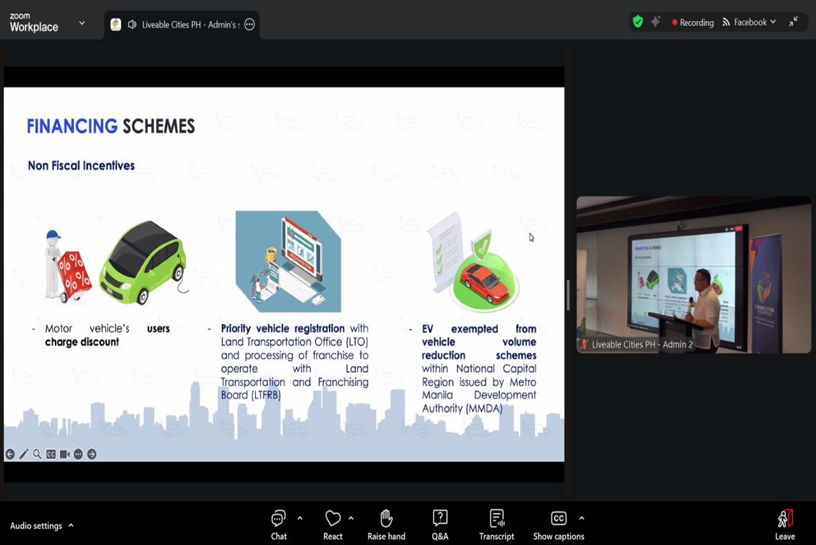Image resolution: width=816 pixels, height=545 pixels.
Task: Click the React heart icon
Action: (x=333, y=525)
